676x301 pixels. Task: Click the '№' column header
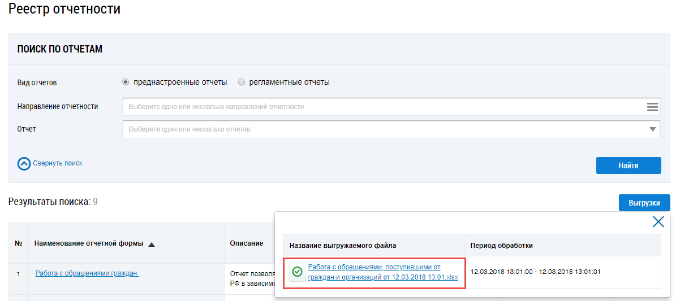(x=18, y=244)
